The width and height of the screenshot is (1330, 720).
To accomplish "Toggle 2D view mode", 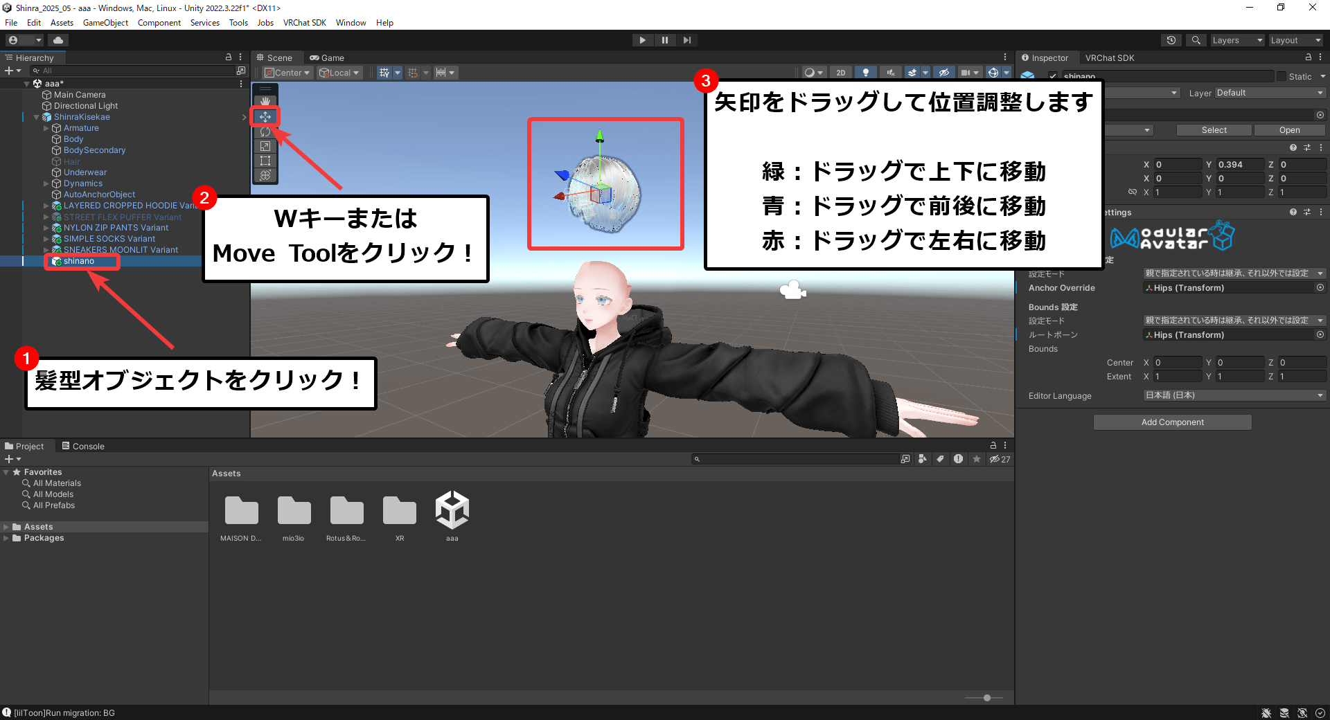I will coord(841,73).
